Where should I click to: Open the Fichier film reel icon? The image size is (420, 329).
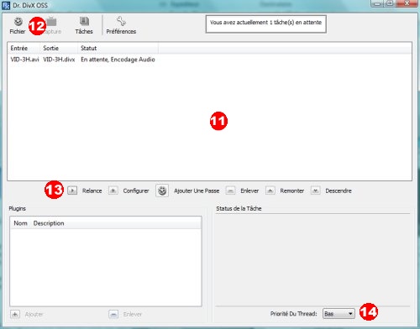point(18,21)
